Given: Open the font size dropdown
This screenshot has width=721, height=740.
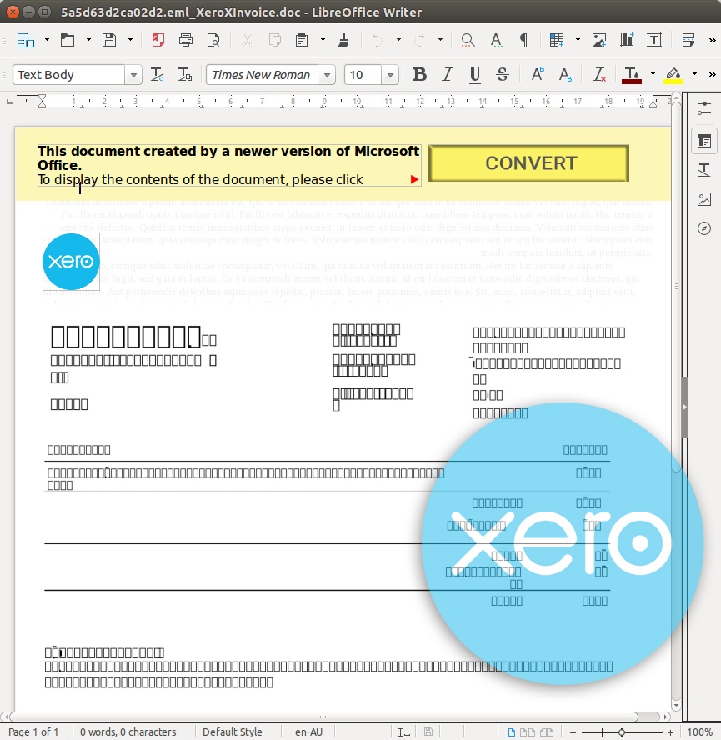Looking at the screenshot, I should point(389,74).
